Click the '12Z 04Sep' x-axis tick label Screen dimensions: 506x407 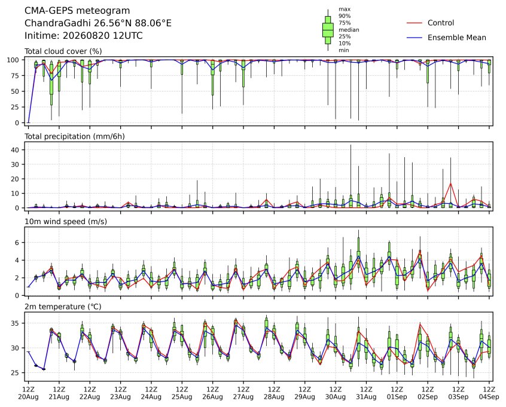click(x=489, y=393)
